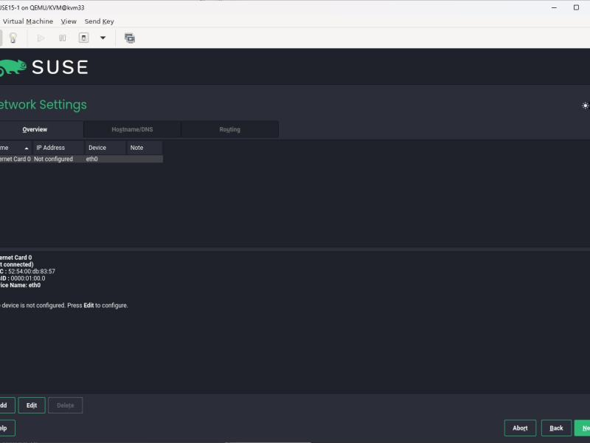Minimize the virt-manager window
590x443 pixels.
(x=554, y=7)
